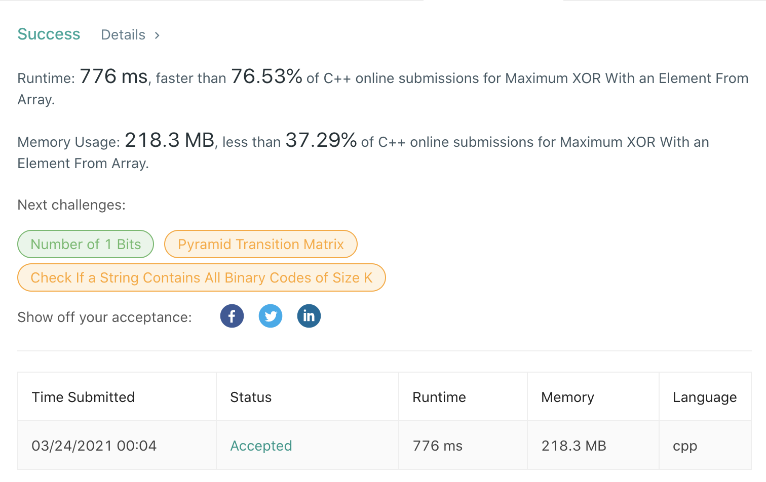Open Number of 1 Bits challenge
This screenshot has width=766, height=482.
tap(86, 244)
